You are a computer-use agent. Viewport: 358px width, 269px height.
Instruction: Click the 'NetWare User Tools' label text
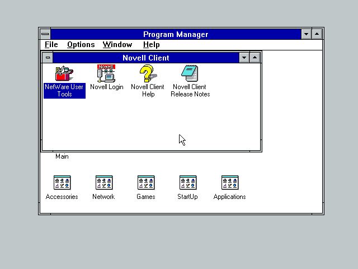click(64, 91)
